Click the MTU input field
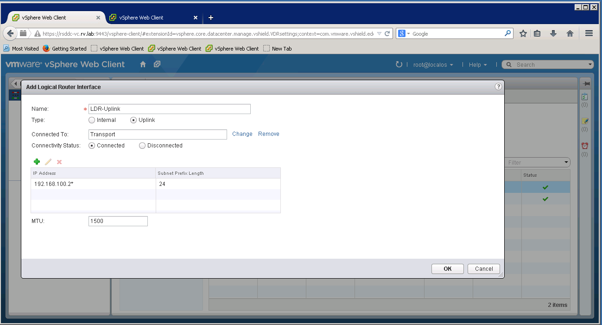The width and height of the screenshot is (602, 325). coord(118,221)
